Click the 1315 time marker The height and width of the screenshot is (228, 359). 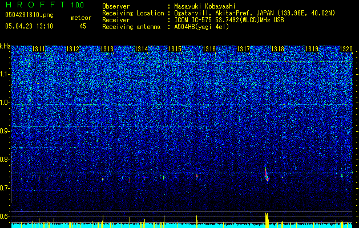pos(175,49)
